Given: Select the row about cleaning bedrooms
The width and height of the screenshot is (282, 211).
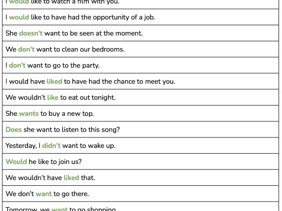Looking at the screenshot, I should [141, 49].
